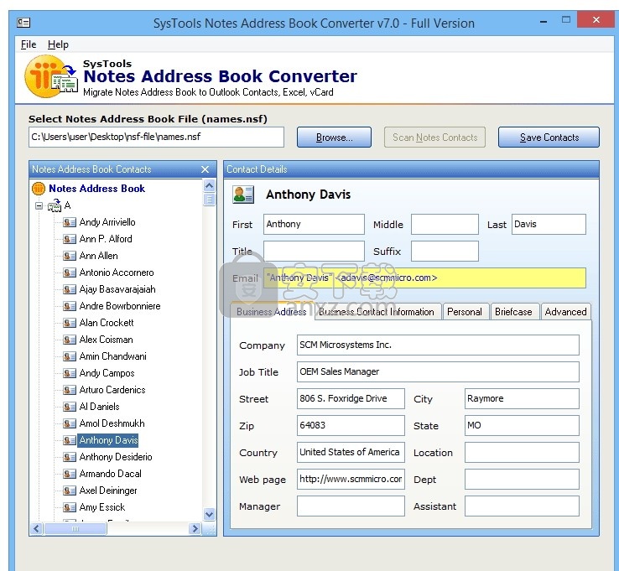619x571 pixels.
Task: Click the Scan Notes Contacts button
Action: tap(434, 138)
